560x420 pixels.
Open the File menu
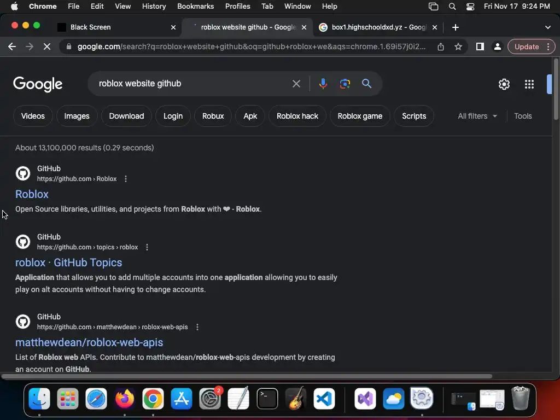click(74, 7)
